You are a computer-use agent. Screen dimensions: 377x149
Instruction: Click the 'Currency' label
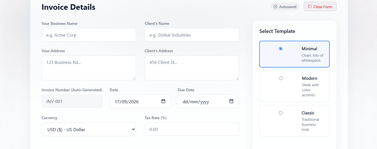(x=50, y=118)
